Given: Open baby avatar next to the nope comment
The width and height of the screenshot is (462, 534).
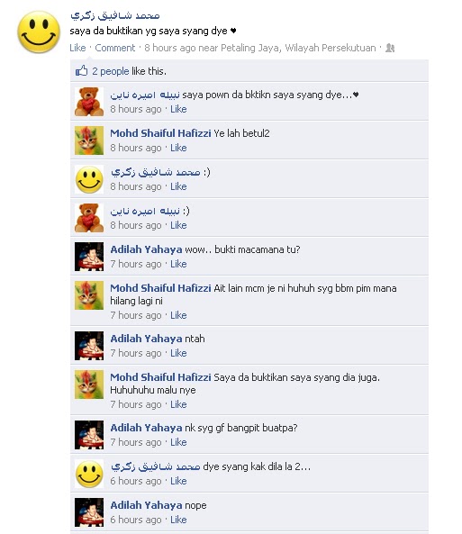Looking at the screenshot, I should (89, 512).
